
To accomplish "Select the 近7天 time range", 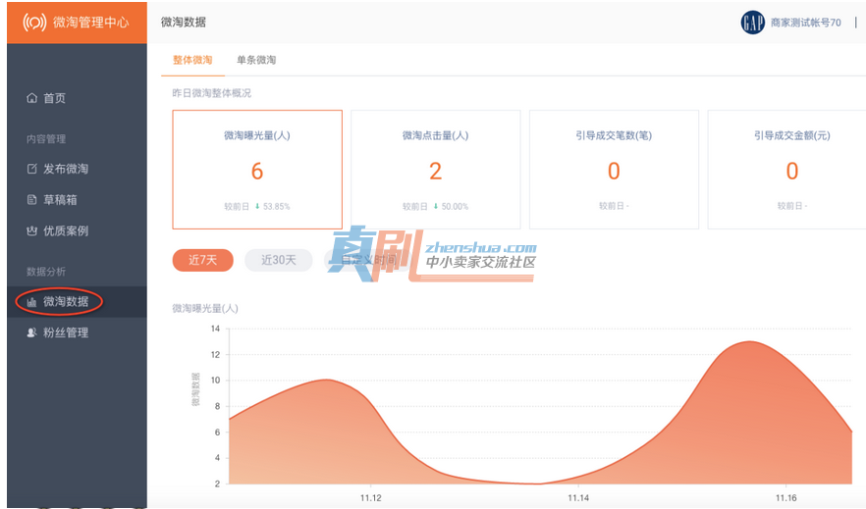I will (202, 260).
